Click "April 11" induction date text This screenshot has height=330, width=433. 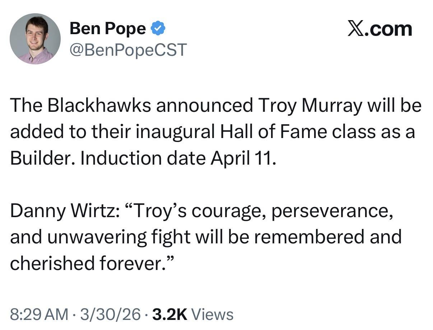243,158
